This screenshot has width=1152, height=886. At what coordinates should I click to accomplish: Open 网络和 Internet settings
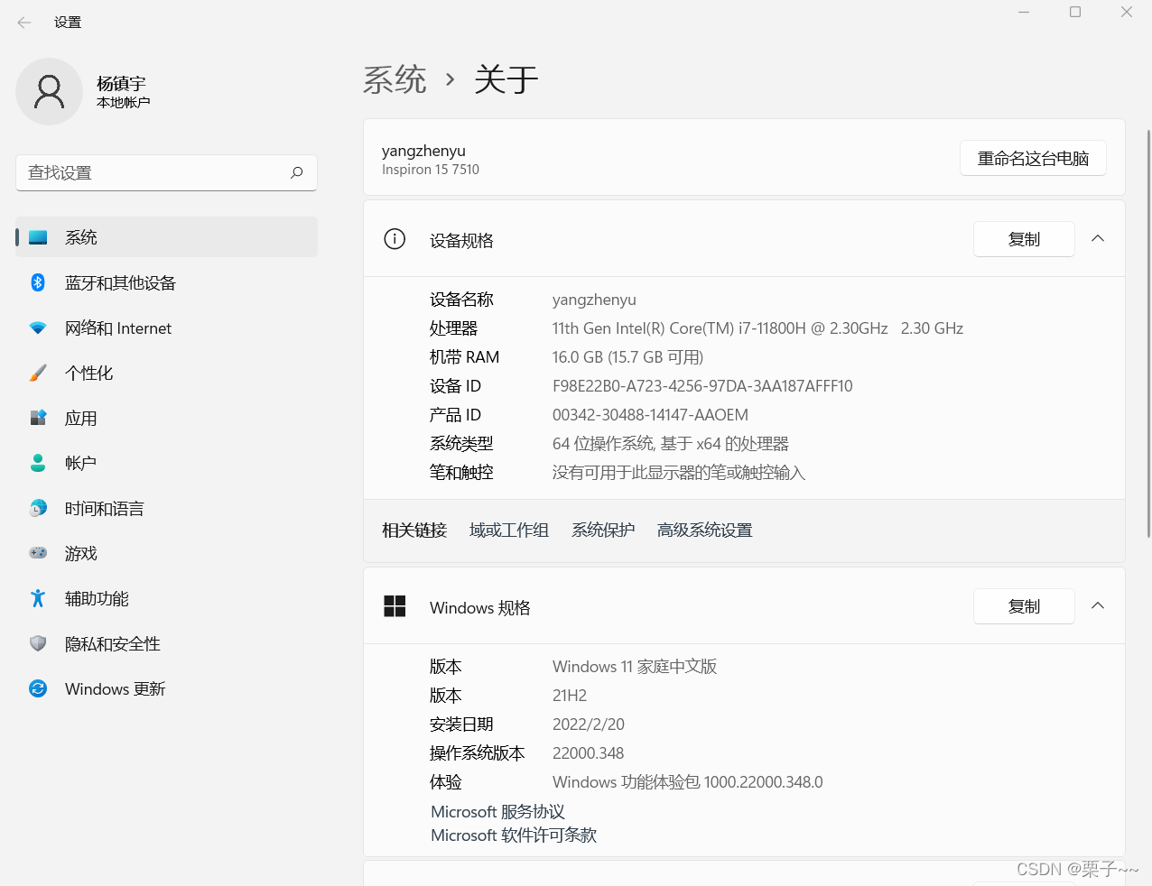167,328
